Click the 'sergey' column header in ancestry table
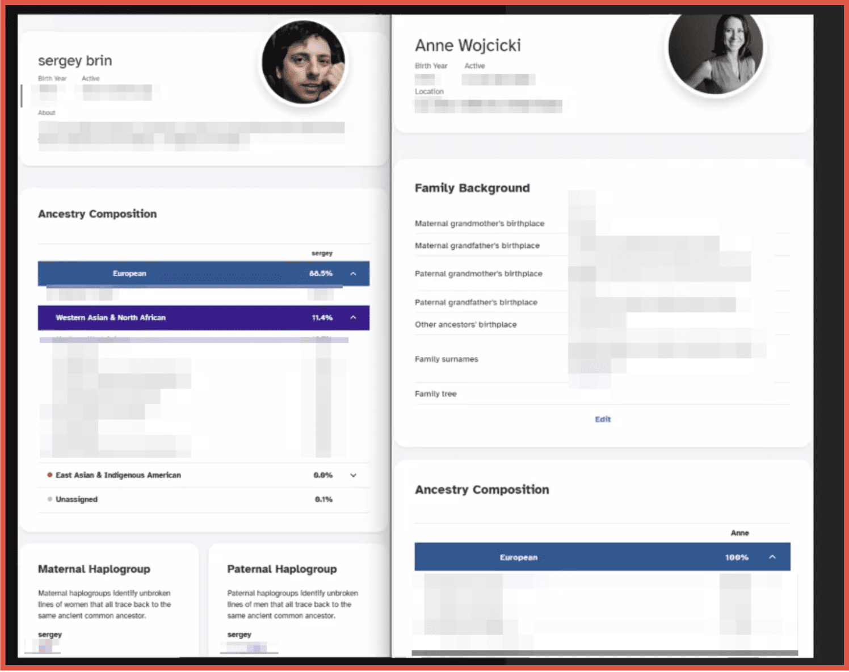 (x=322, y=253)
